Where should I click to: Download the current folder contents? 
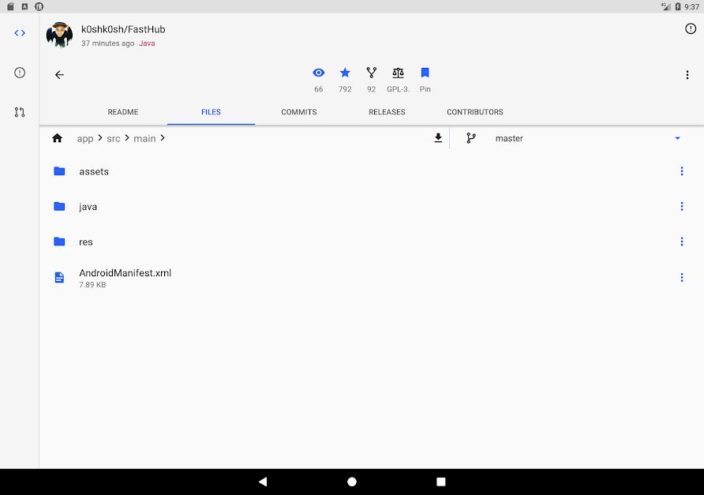438,138
